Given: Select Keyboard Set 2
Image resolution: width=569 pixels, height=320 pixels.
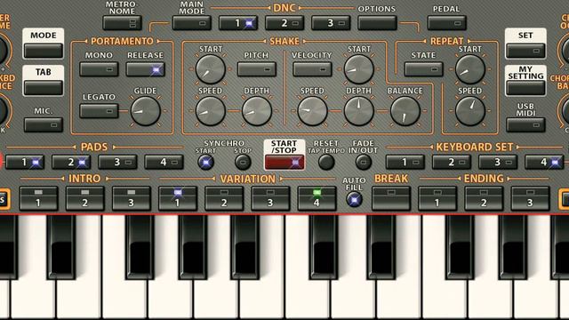Looking at the screenshot, I should tap(452, 162).
